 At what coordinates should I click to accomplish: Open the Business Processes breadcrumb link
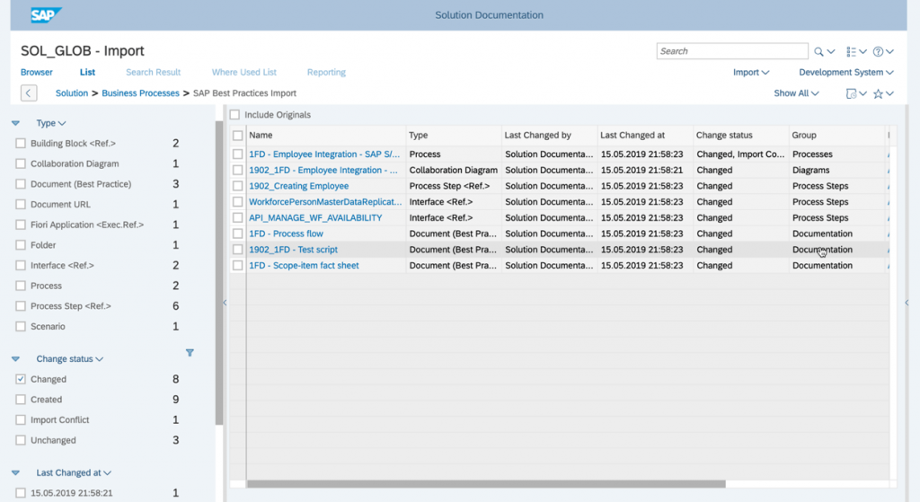[x=140, y=93]
